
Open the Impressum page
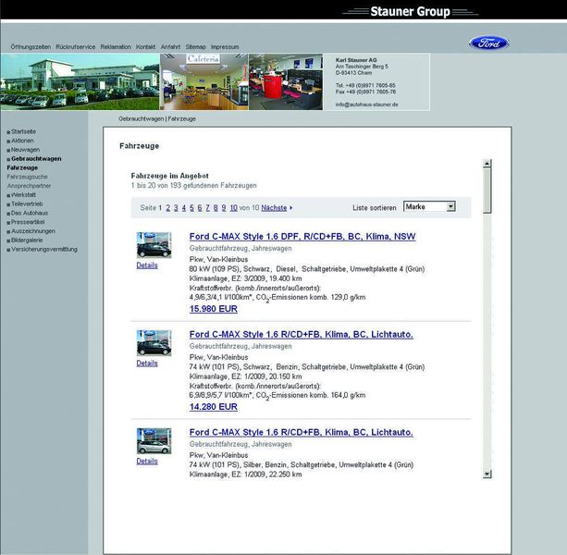click(225, 47)
